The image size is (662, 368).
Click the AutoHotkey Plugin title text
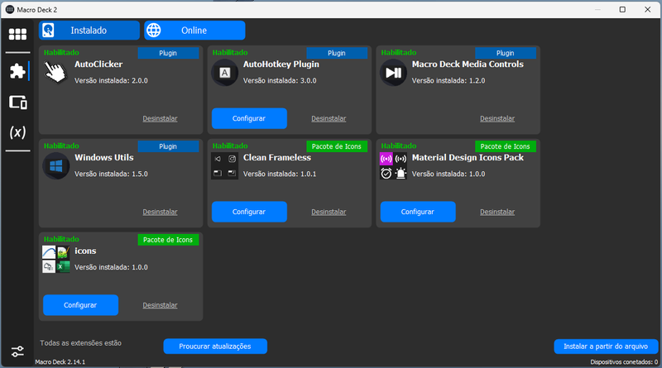point(281,65)
